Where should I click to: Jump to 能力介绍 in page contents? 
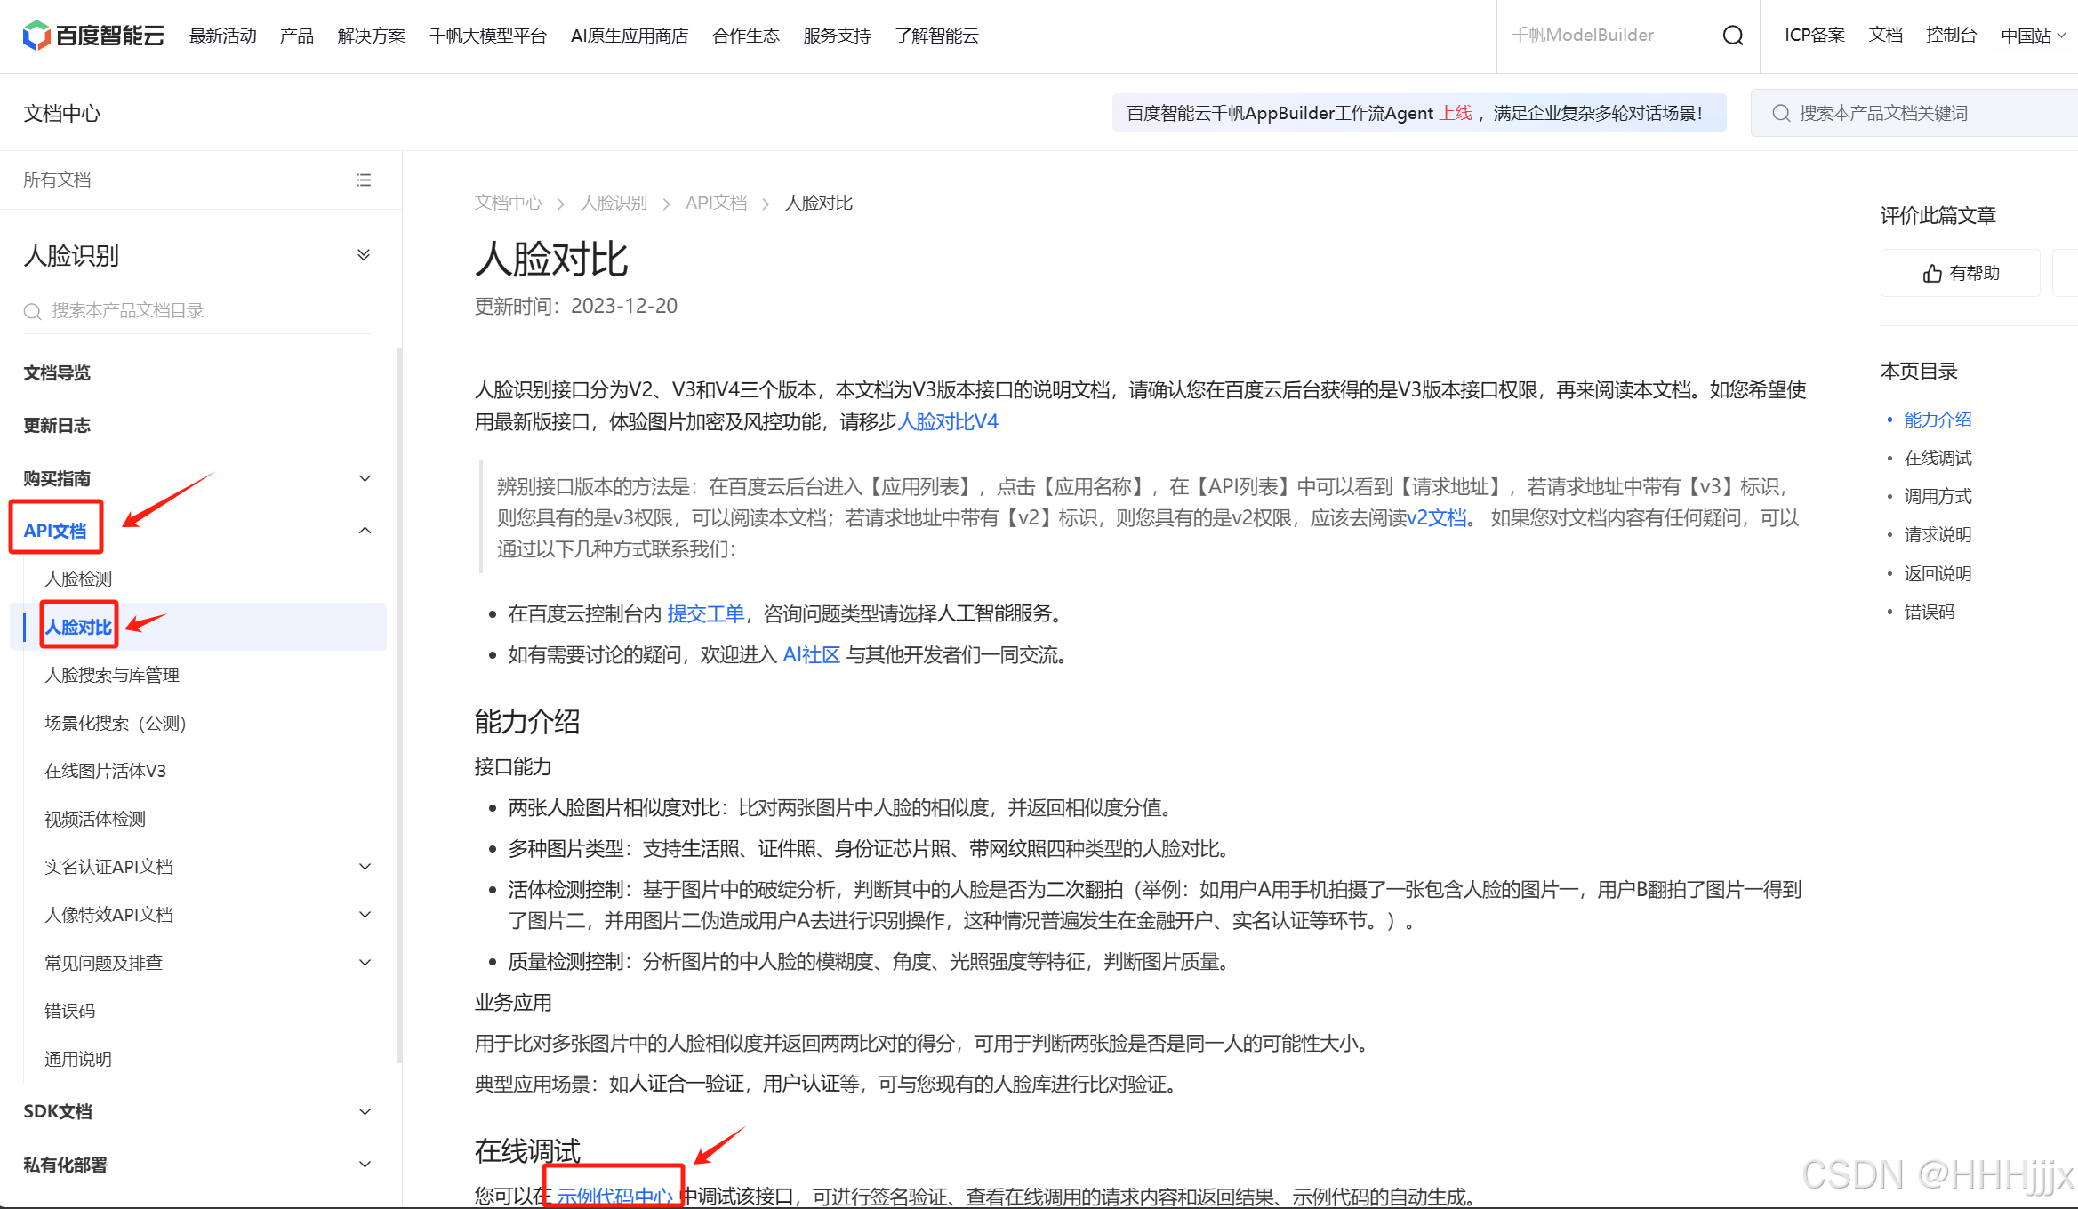click(x=1938, y=420)
